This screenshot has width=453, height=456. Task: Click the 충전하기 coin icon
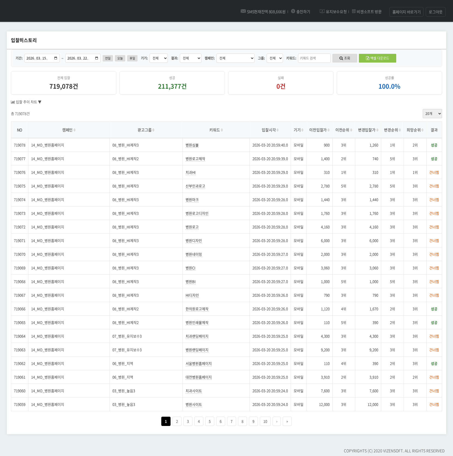tap(293, 11)
